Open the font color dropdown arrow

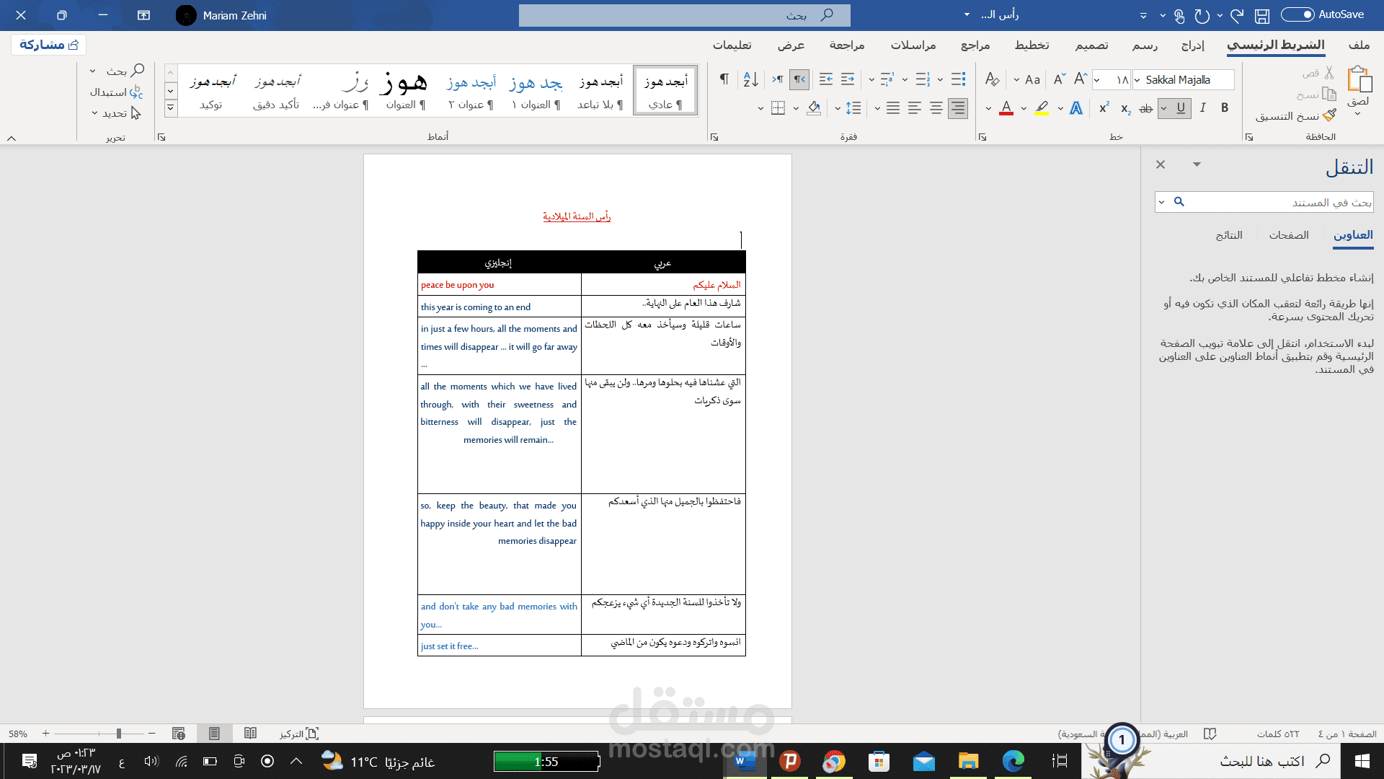[x=988, y=109]
